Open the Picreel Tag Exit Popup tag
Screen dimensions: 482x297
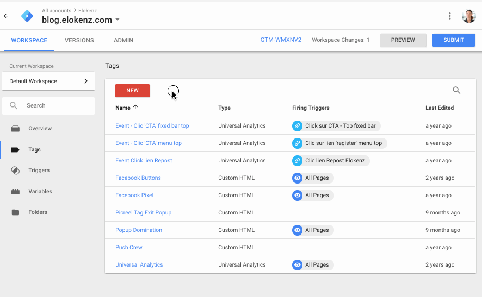click(143, 213)
